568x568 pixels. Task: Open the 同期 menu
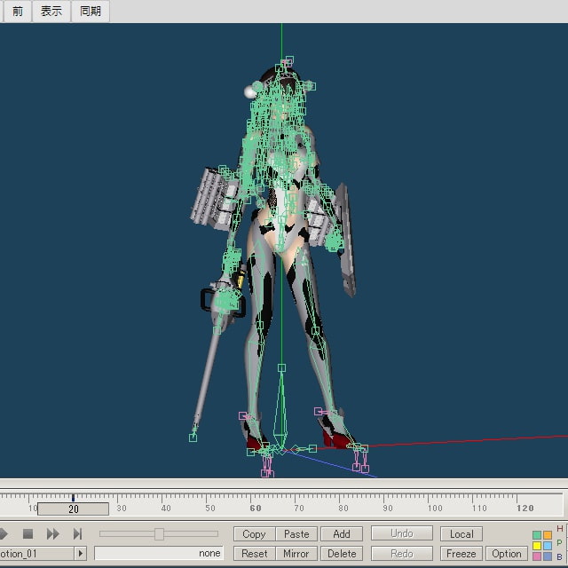click(91, 12)
